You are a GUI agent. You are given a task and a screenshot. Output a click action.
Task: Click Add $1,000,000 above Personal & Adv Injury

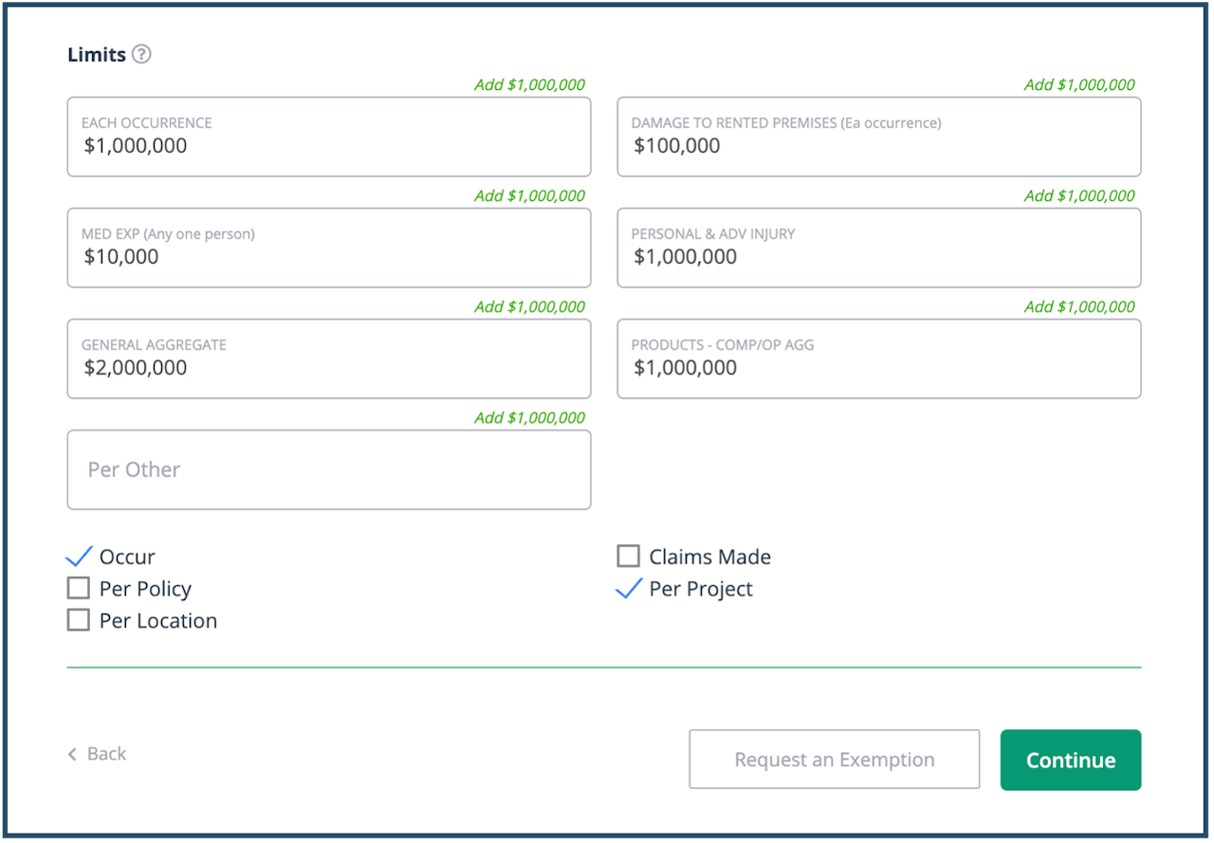[1079, 195]
